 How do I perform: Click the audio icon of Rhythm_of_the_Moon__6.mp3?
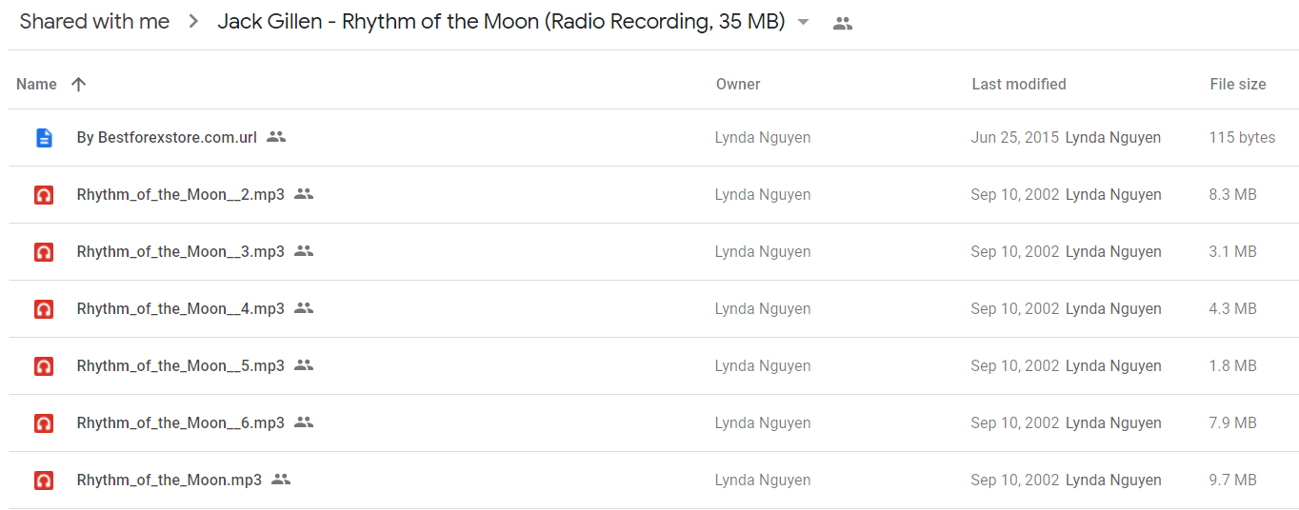[44, 423]
